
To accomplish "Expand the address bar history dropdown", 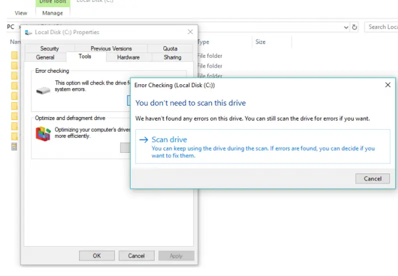I will [346, 27].
